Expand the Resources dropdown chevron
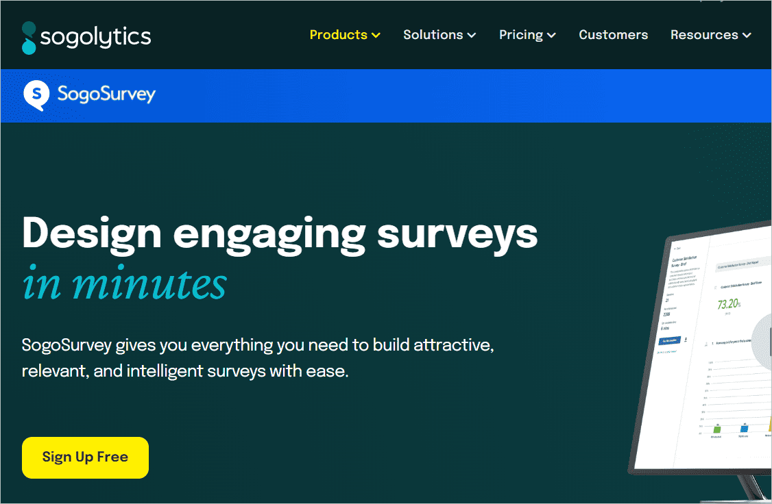The height and width of the screenshot is (504, 772). point(748,34)
